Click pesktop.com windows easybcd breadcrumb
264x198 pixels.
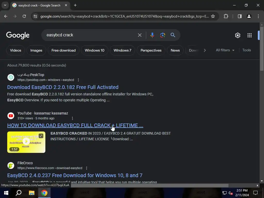(46, 80)
